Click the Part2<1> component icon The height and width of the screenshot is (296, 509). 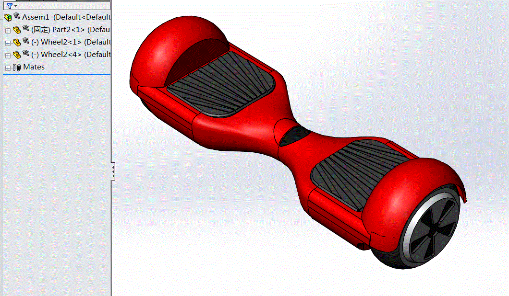(16, 30)
